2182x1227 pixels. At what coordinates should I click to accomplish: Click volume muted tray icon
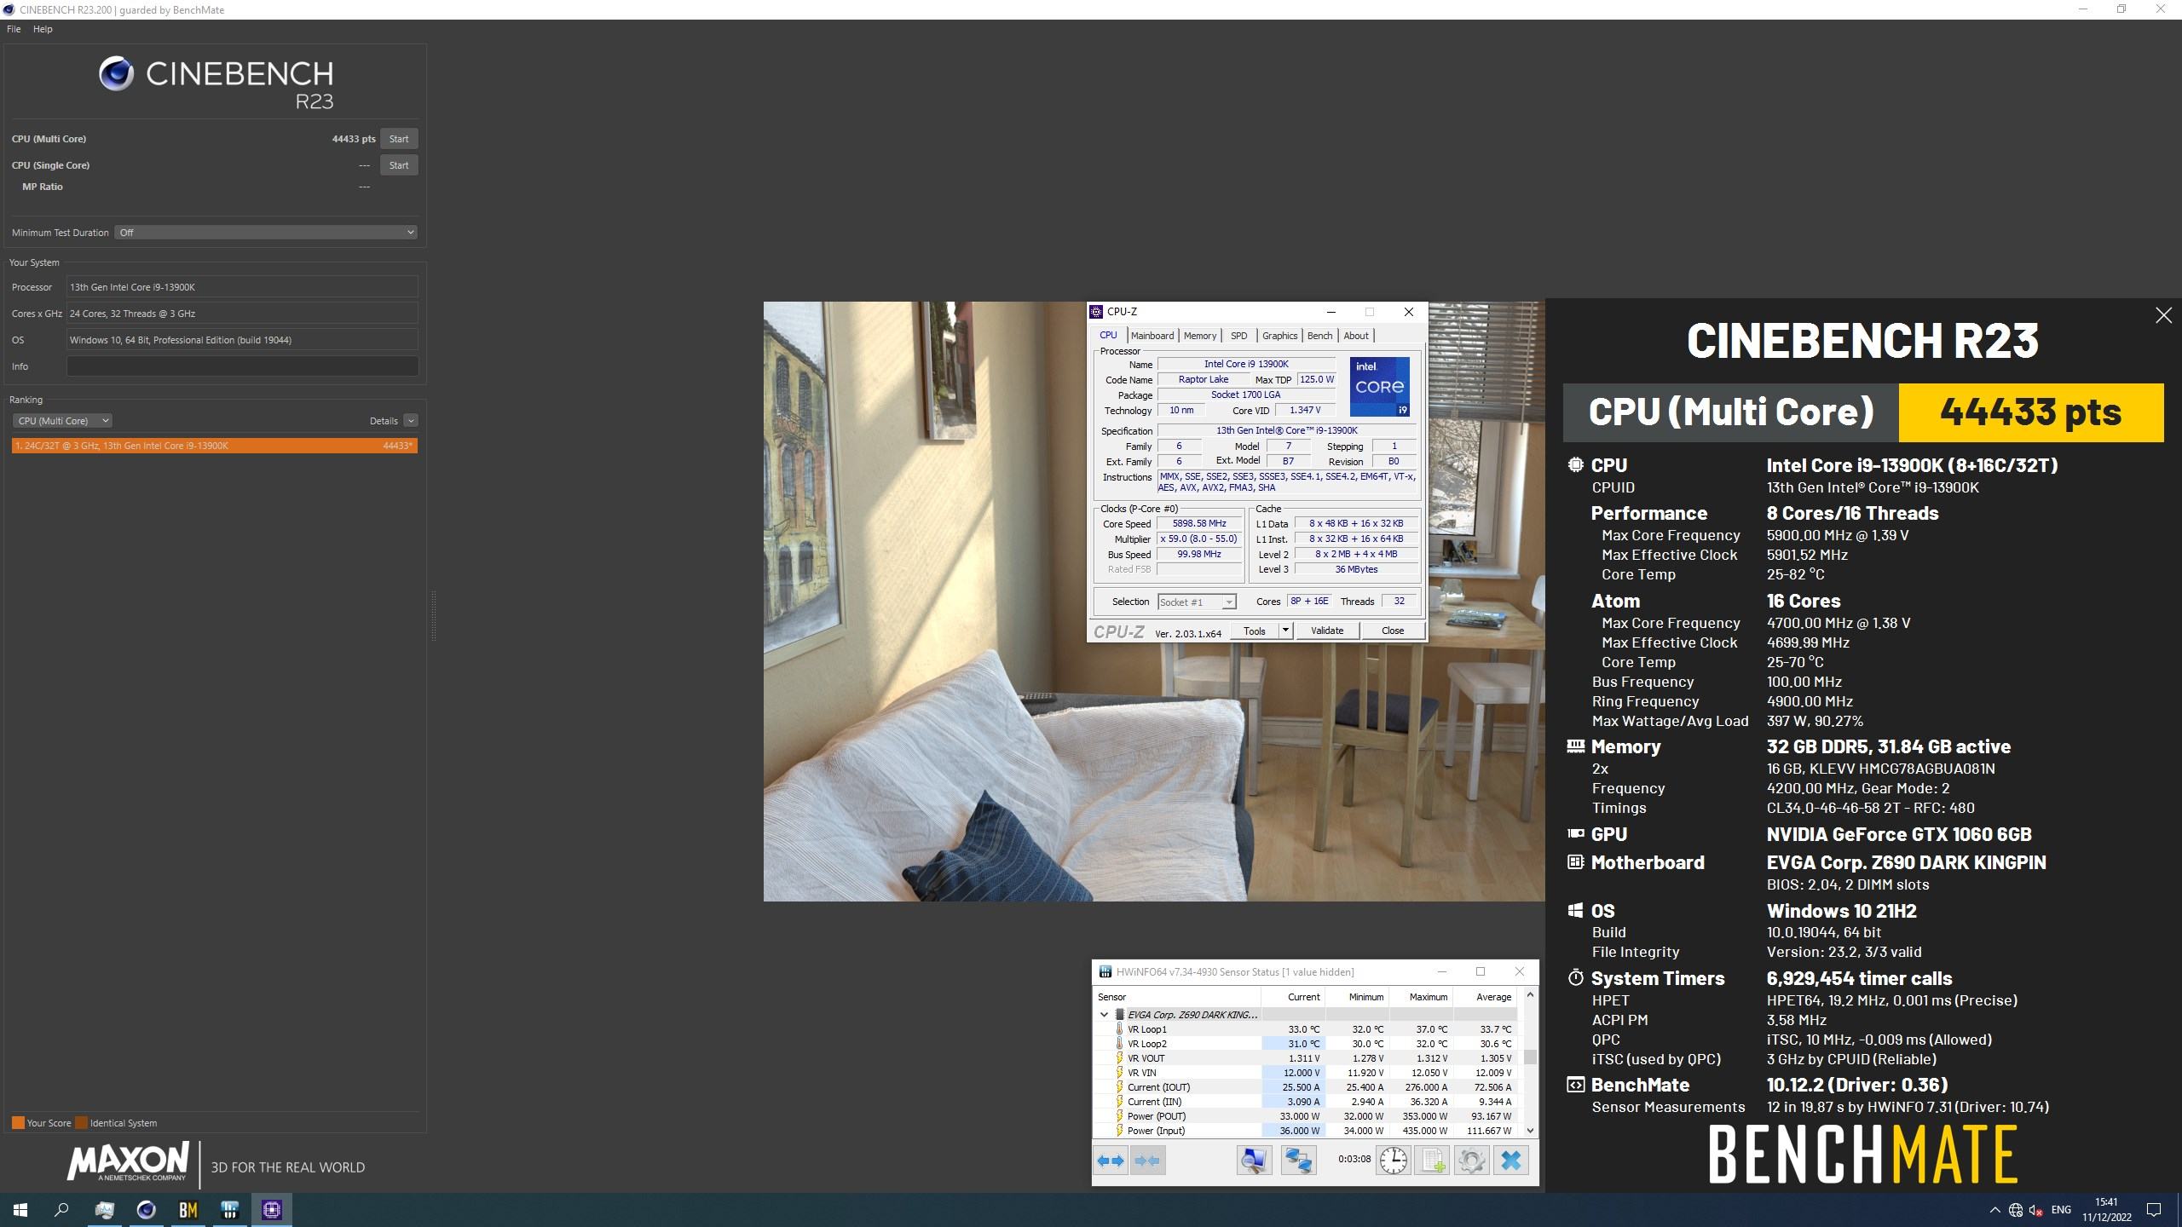(2036, 1210)
